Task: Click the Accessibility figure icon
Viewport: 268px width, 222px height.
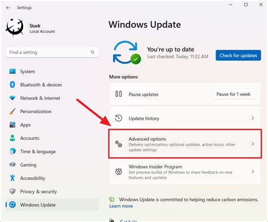Action: (12, 178)
